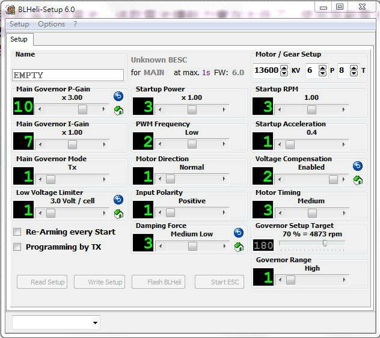Click the Flash BLHeli button
Viewport: 380px width, 338px height.
pos(159,281)
